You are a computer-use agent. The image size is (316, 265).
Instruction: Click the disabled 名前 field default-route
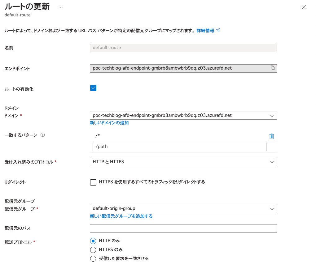(x=183, y=48)
